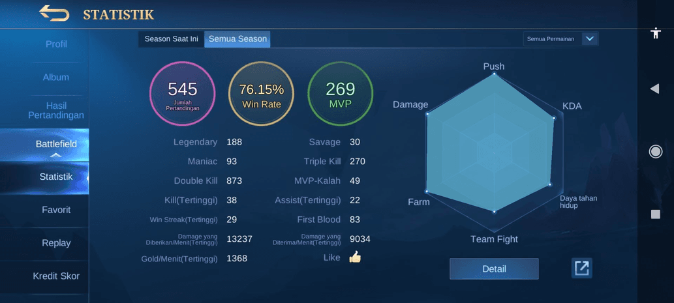Open Kredit Skor in the sidebar

click(x=56, y=276)
